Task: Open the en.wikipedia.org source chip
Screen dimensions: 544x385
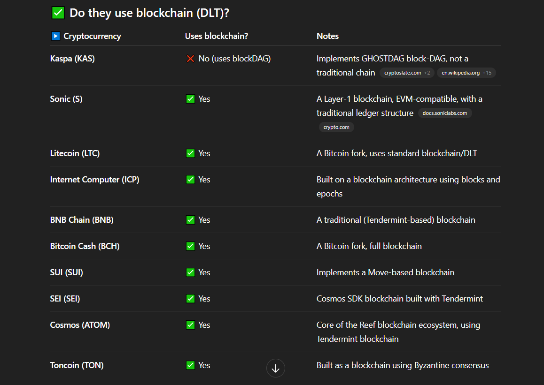Action: click(x=466, y=73)
